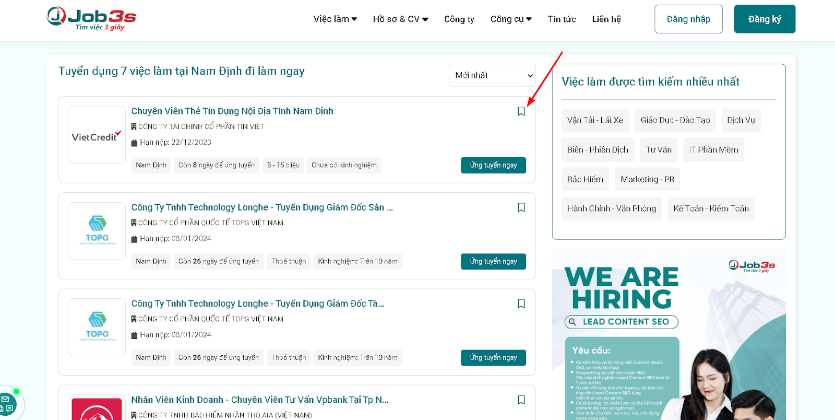This screenshot has height=420, width=835.
Task: Open the chat support widget icon
Action: (x=7, y=404)
